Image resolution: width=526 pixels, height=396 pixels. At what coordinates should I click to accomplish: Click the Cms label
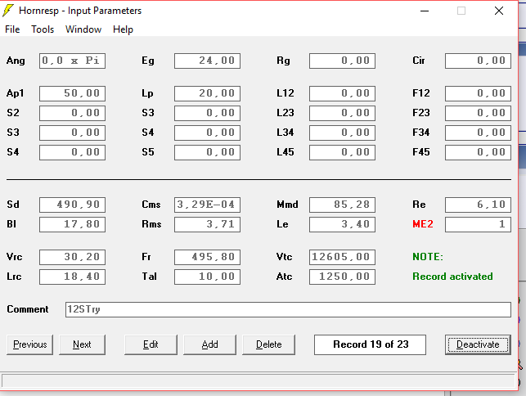click(x=151, y=205)
